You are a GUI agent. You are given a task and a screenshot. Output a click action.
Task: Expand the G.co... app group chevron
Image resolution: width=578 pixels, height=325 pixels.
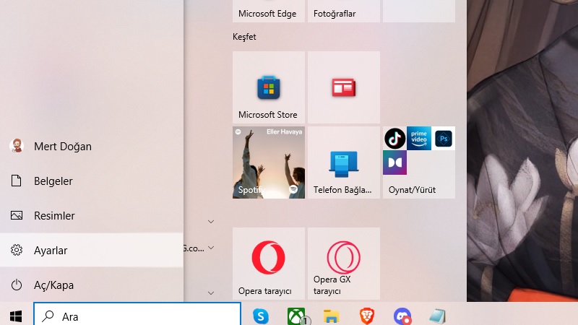(x=211, y=248)
